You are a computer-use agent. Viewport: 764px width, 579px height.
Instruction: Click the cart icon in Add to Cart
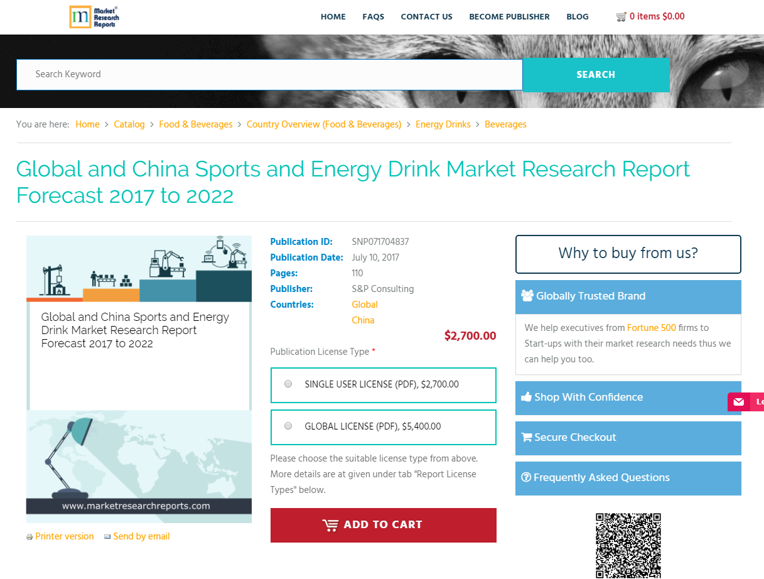click(x=330, y=525)
